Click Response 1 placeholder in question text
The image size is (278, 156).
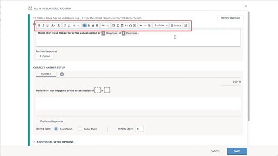tap(109, 33)
